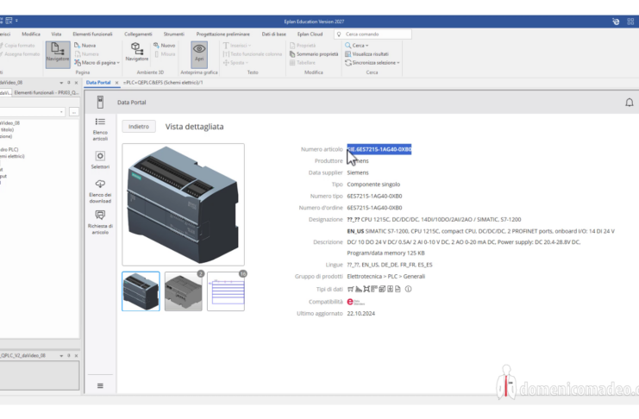Switch to Elementi funzionali - PRJ03 navigator tab
Image resolution: width=639 pixels, height=419 pixels.
click(x=46, y=92)
